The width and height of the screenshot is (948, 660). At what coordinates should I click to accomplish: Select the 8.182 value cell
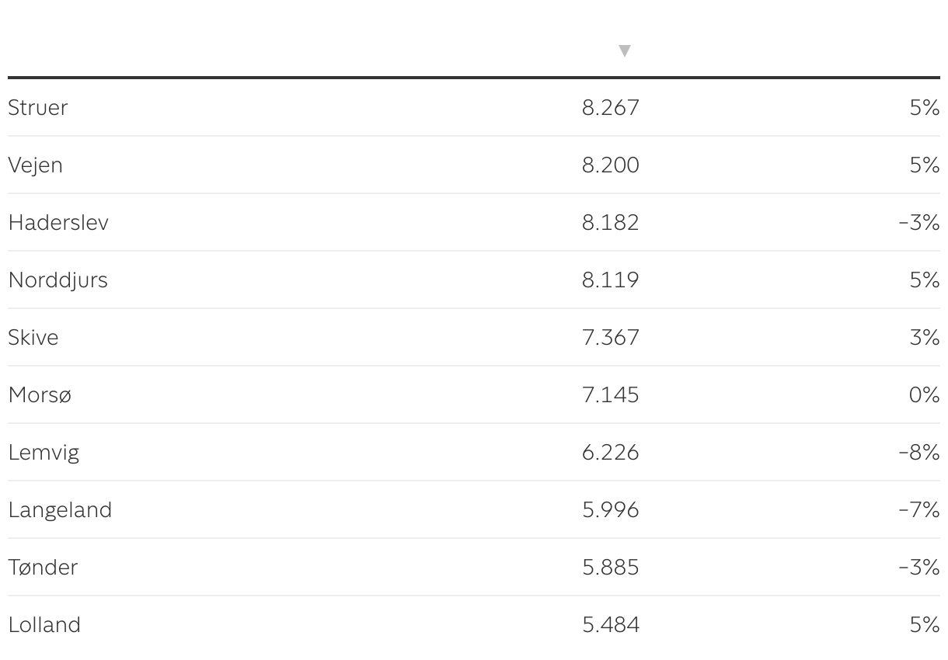coord(611,223)
